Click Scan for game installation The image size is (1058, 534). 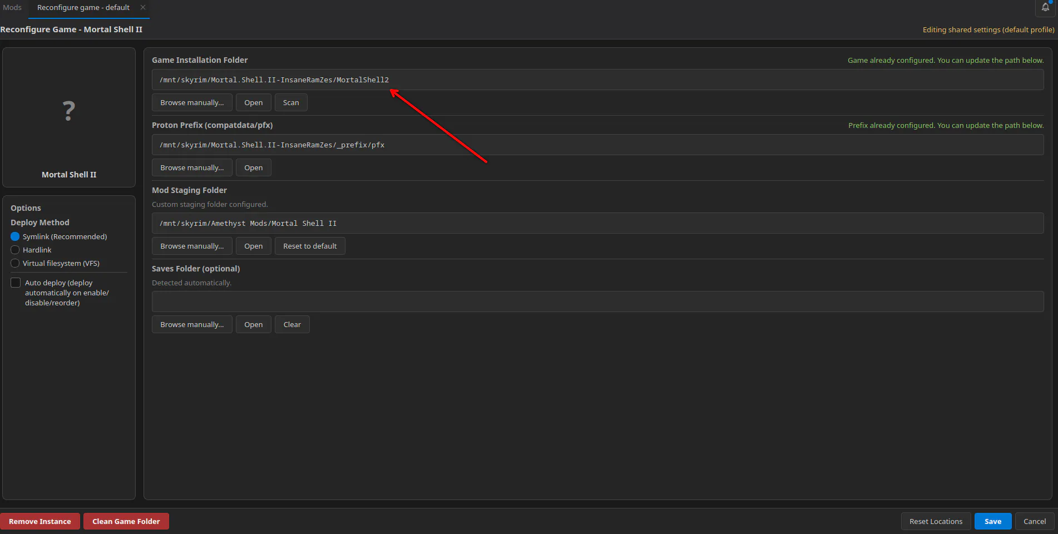tap(291, 102)
